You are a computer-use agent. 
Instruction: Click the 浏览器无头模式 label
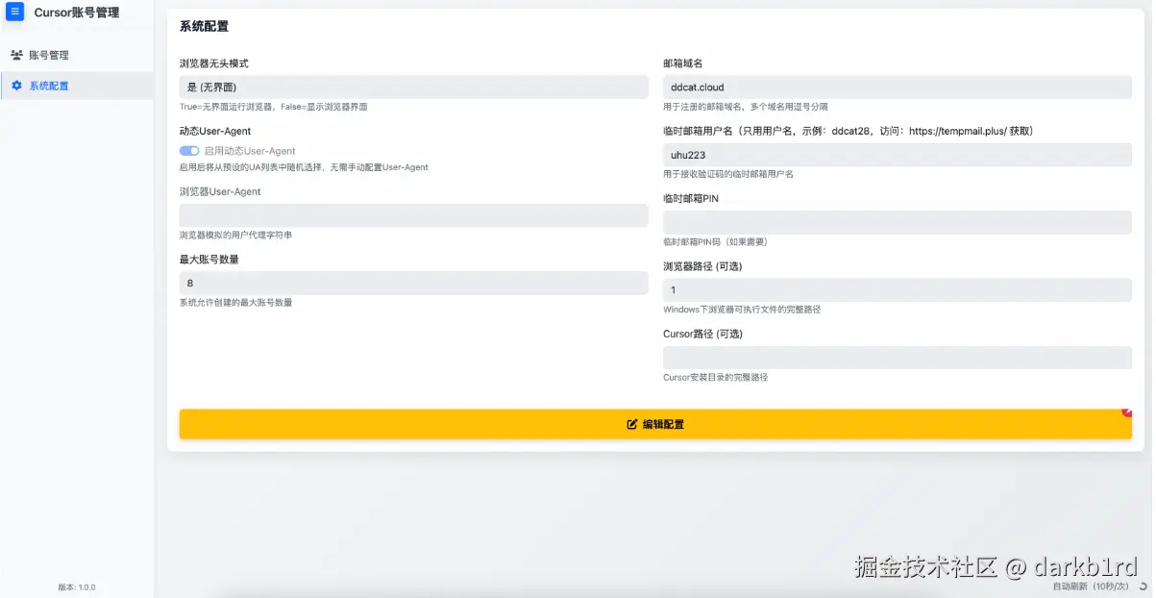pyautogui.click(x=214, y=63)
